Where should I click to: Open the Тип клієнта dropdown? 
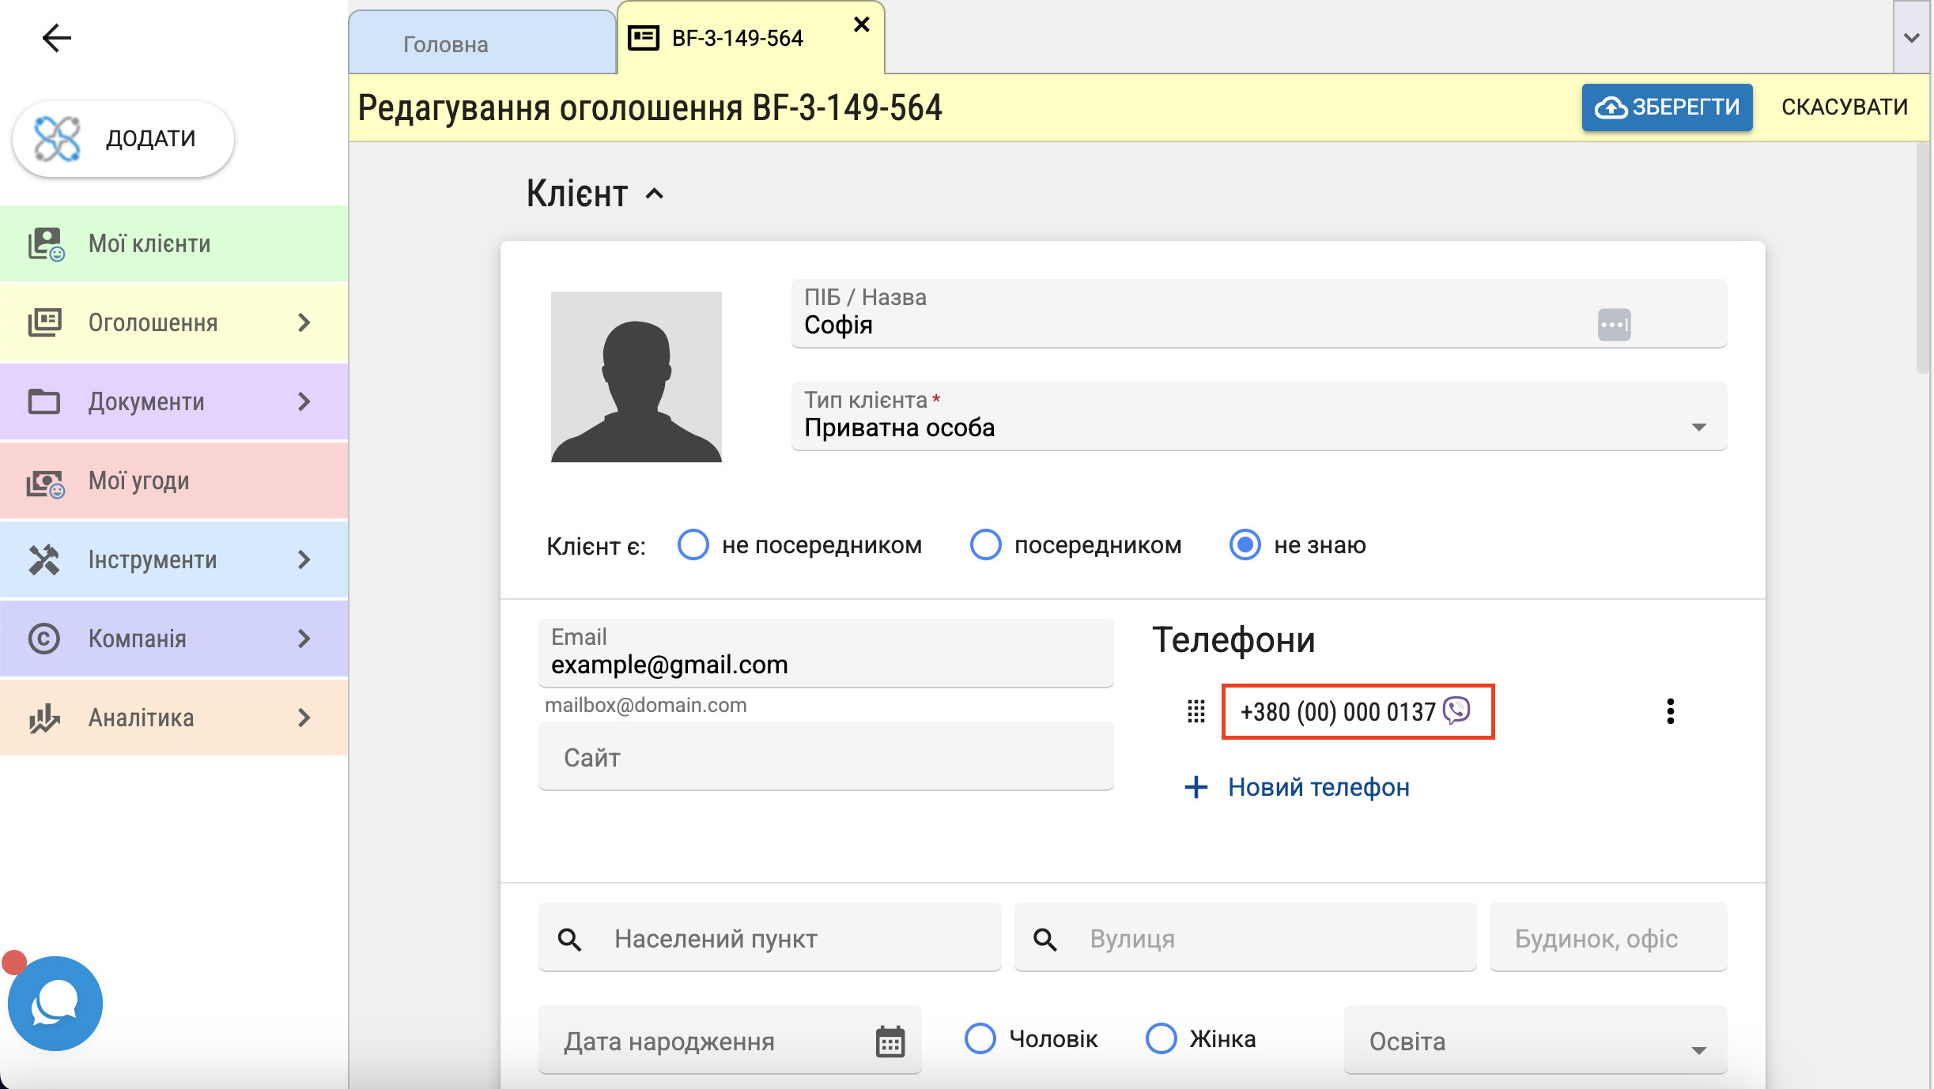[1259, 416]
